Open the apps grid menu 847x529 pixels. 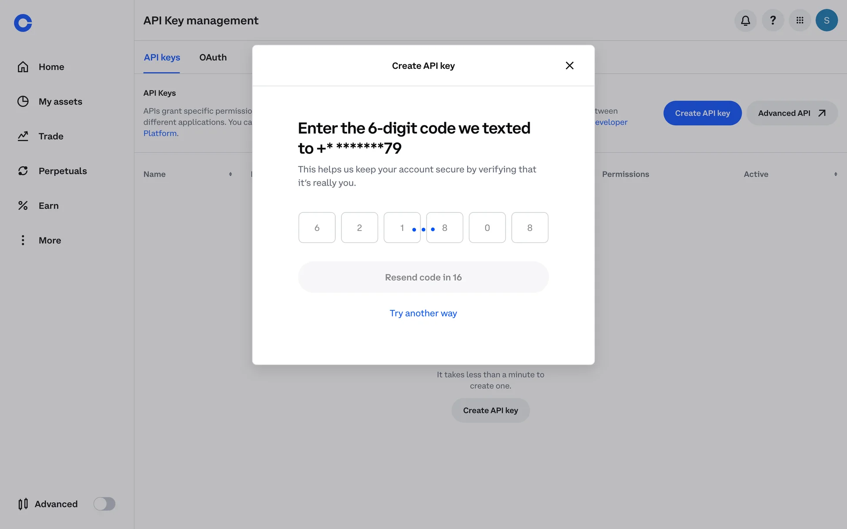799,20
